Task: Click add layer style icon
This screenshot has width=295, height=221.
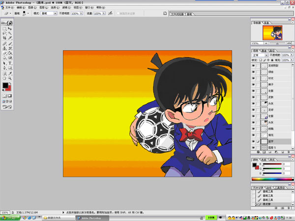Action: pos(258,152)
